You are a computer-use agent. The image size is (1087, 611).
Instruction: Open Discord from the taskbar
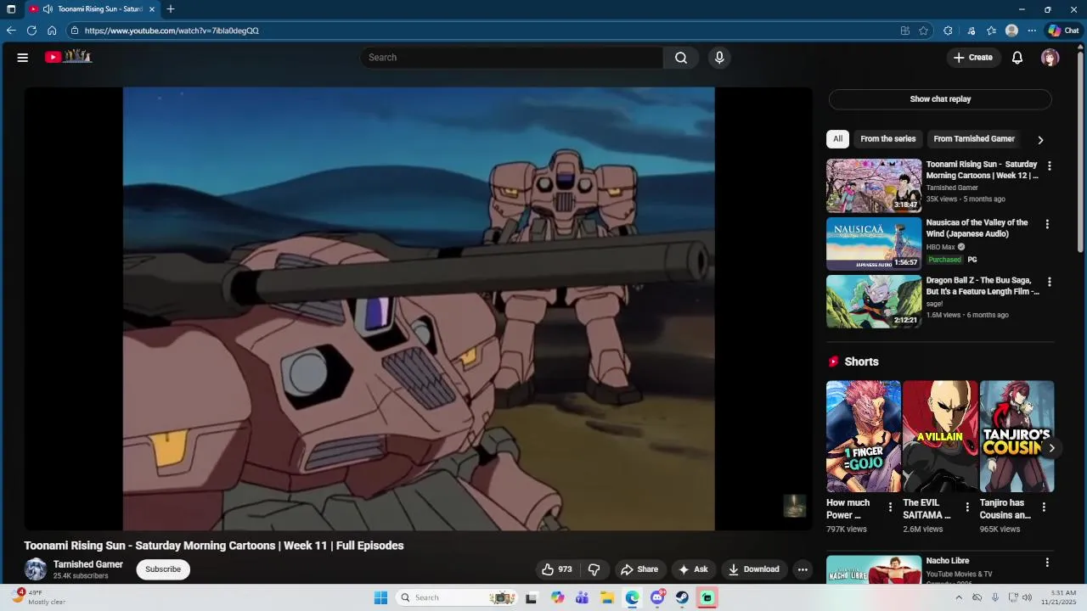(657, 597)
